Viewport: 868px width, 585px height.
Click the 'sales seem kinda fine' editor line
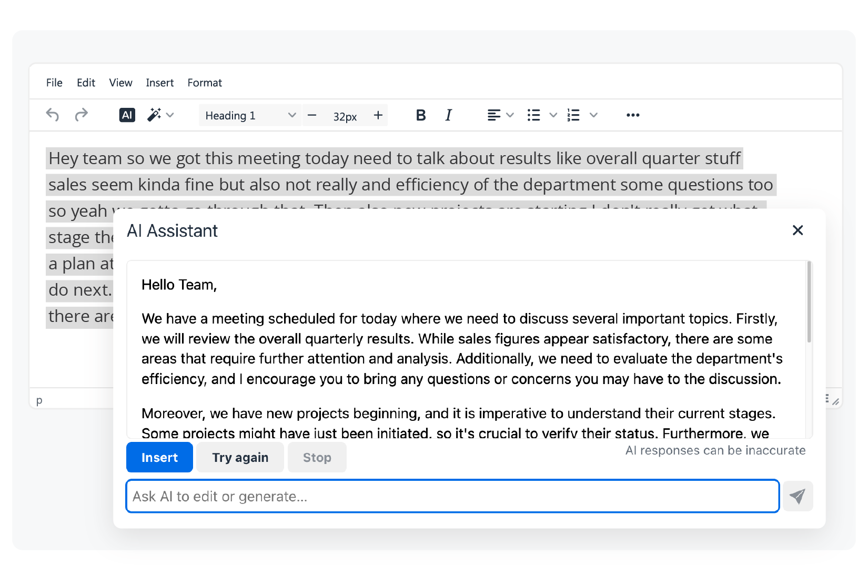411,185
